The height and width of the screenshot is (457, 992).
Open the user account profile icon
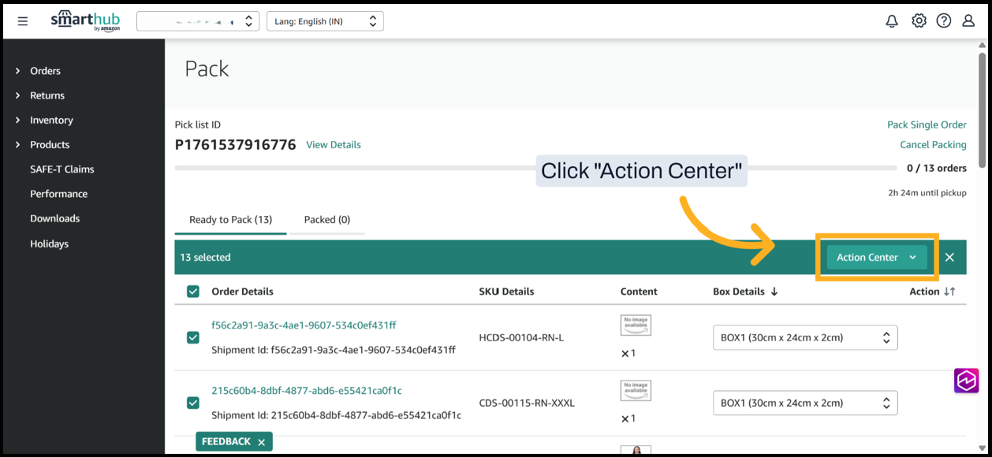click(968, 21)
